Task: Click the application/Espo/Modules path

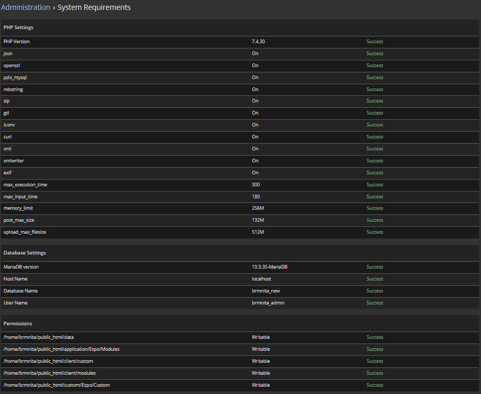Action: [61, 349]
